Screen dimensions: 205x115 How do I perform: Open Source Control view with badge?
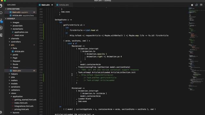point(1,20)
